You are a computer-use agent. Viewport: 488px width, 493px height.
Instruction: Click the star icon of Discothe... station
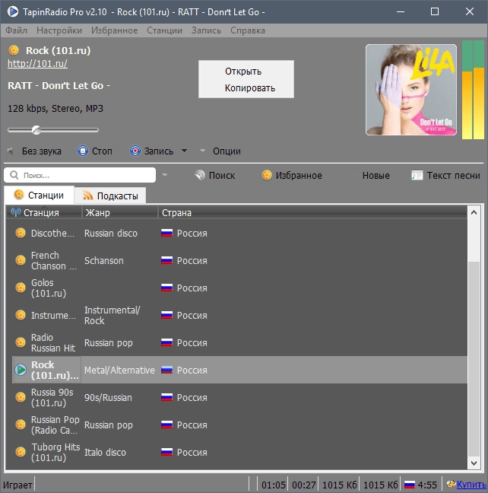click(21, 233)
